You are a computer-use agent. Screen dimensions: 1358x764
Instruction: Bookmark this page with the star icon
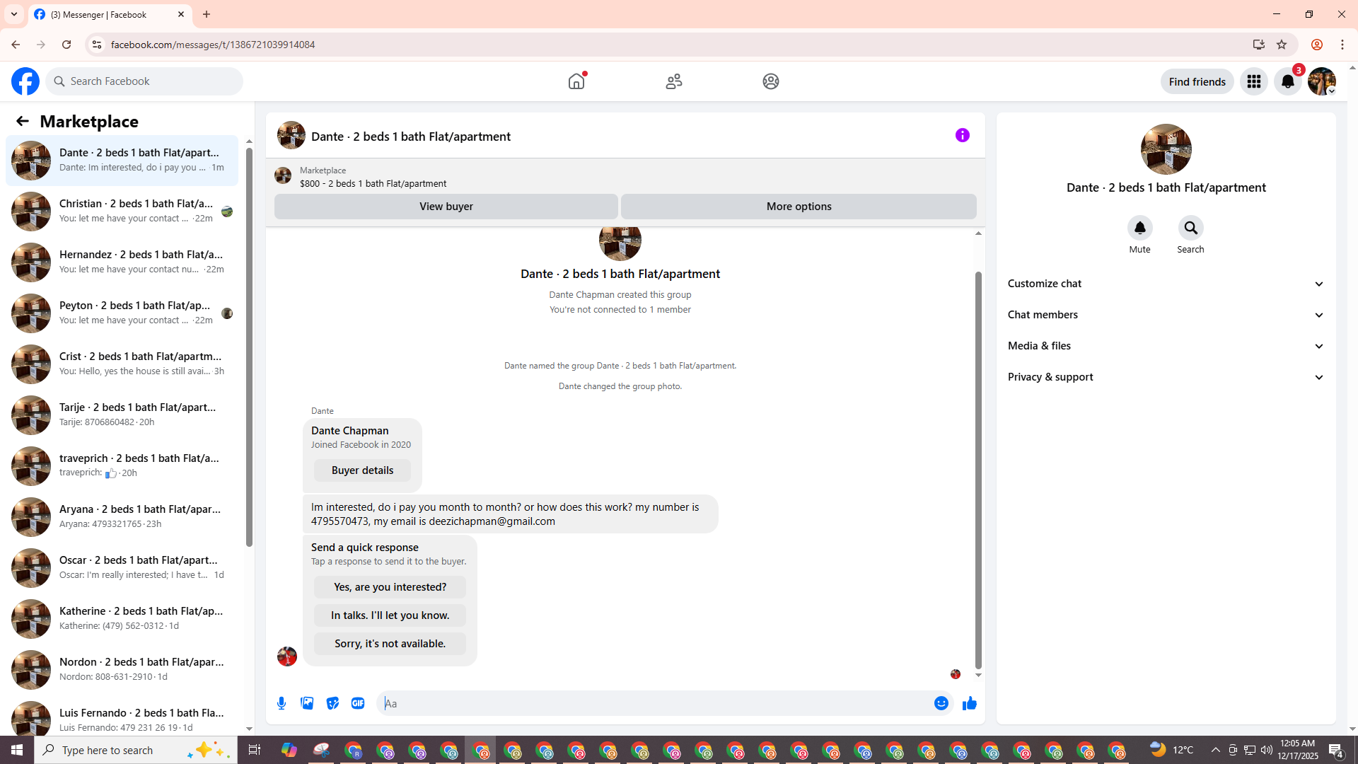[x=1282, y=45]
